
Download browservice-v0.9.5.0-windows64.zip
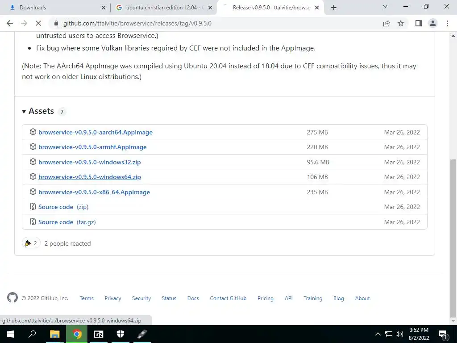(x=89, y=177)
